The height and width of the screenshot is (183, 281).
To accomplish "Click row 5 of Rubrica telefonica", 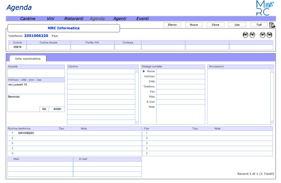I will click(x=75, y=153).
